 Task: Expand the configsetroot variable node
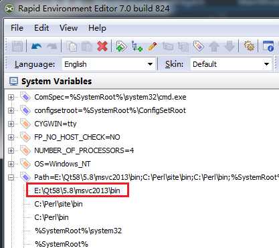tap(11, 111)
